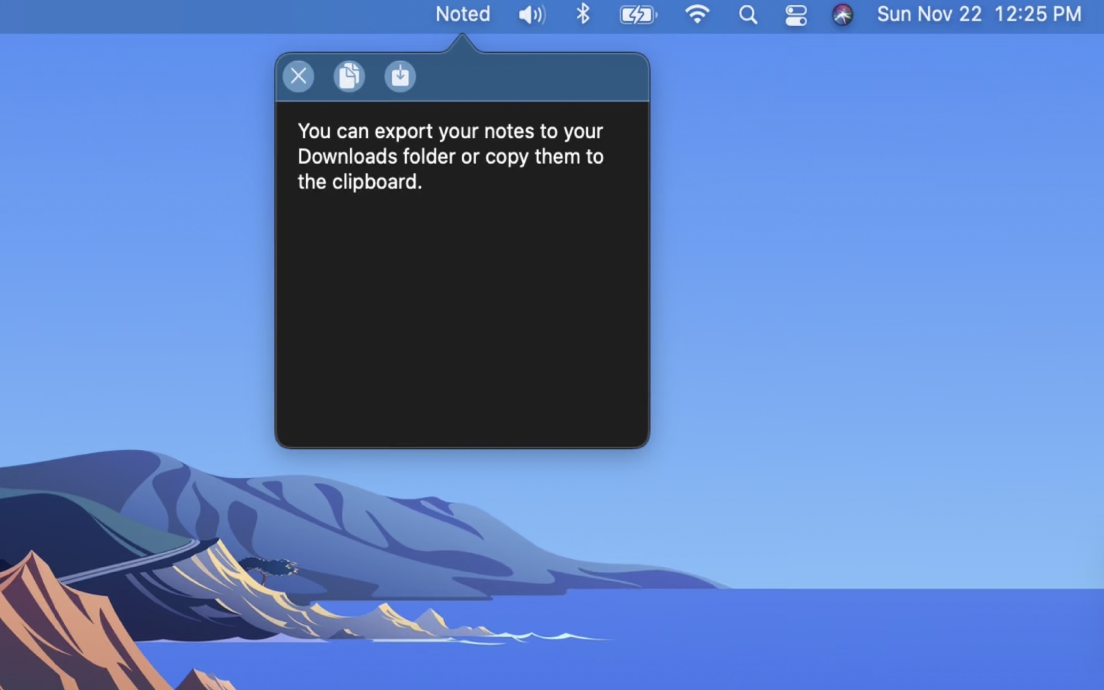Click the date Sun Nov 22
This screenshot has height=690, width=1104.
click(x=929, y=14)
